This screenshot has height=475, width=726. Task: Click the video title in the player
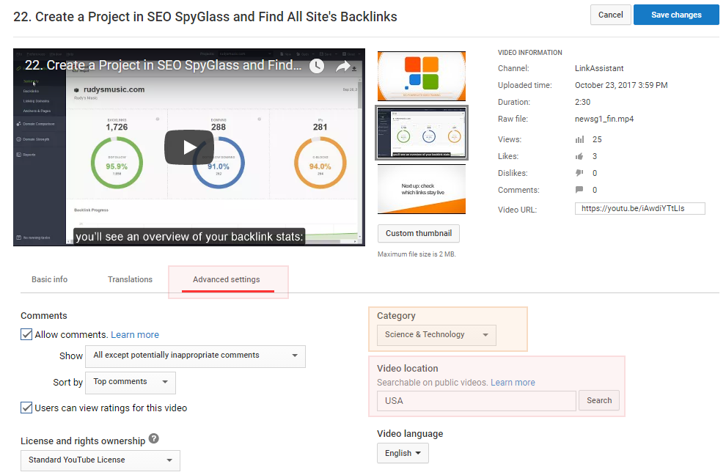tap(163, 65)
